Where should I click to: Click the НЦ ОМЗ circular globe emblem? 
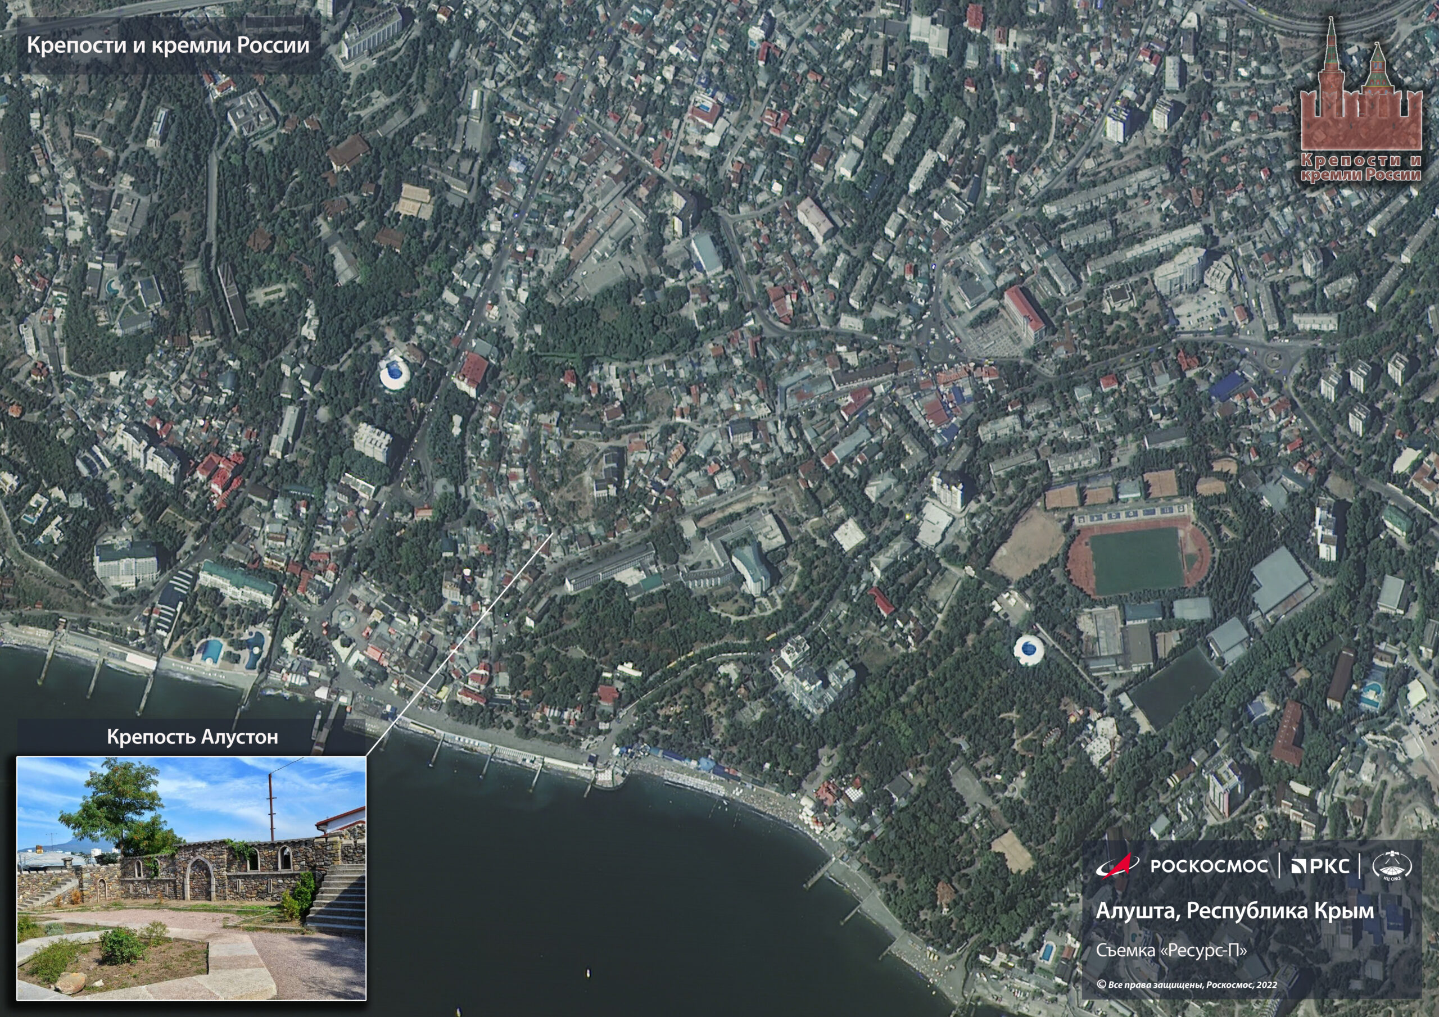(x=1392, y=866)
